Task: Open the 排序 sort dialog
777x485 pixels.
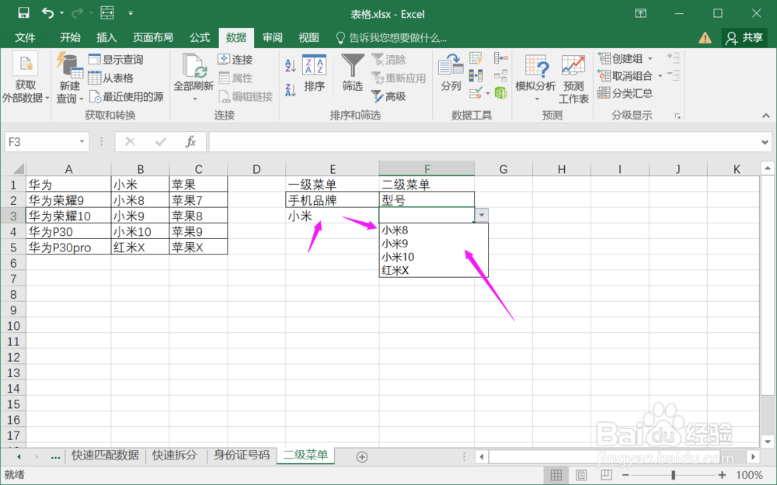Action: pyautogui.click(x=314, y=73)
